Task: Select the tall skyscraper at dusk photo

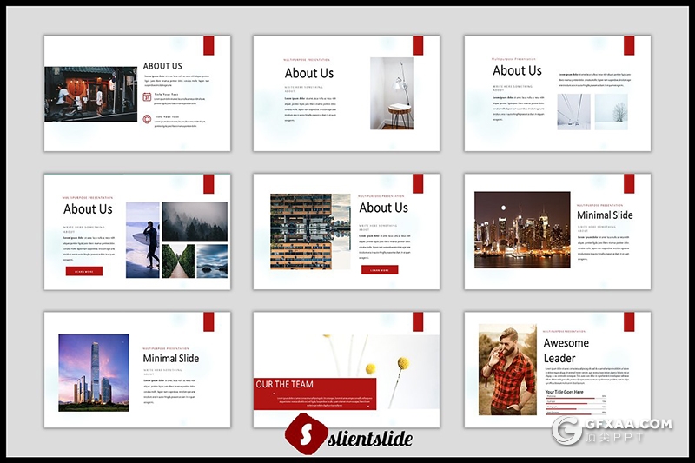Action: (93, 371)
